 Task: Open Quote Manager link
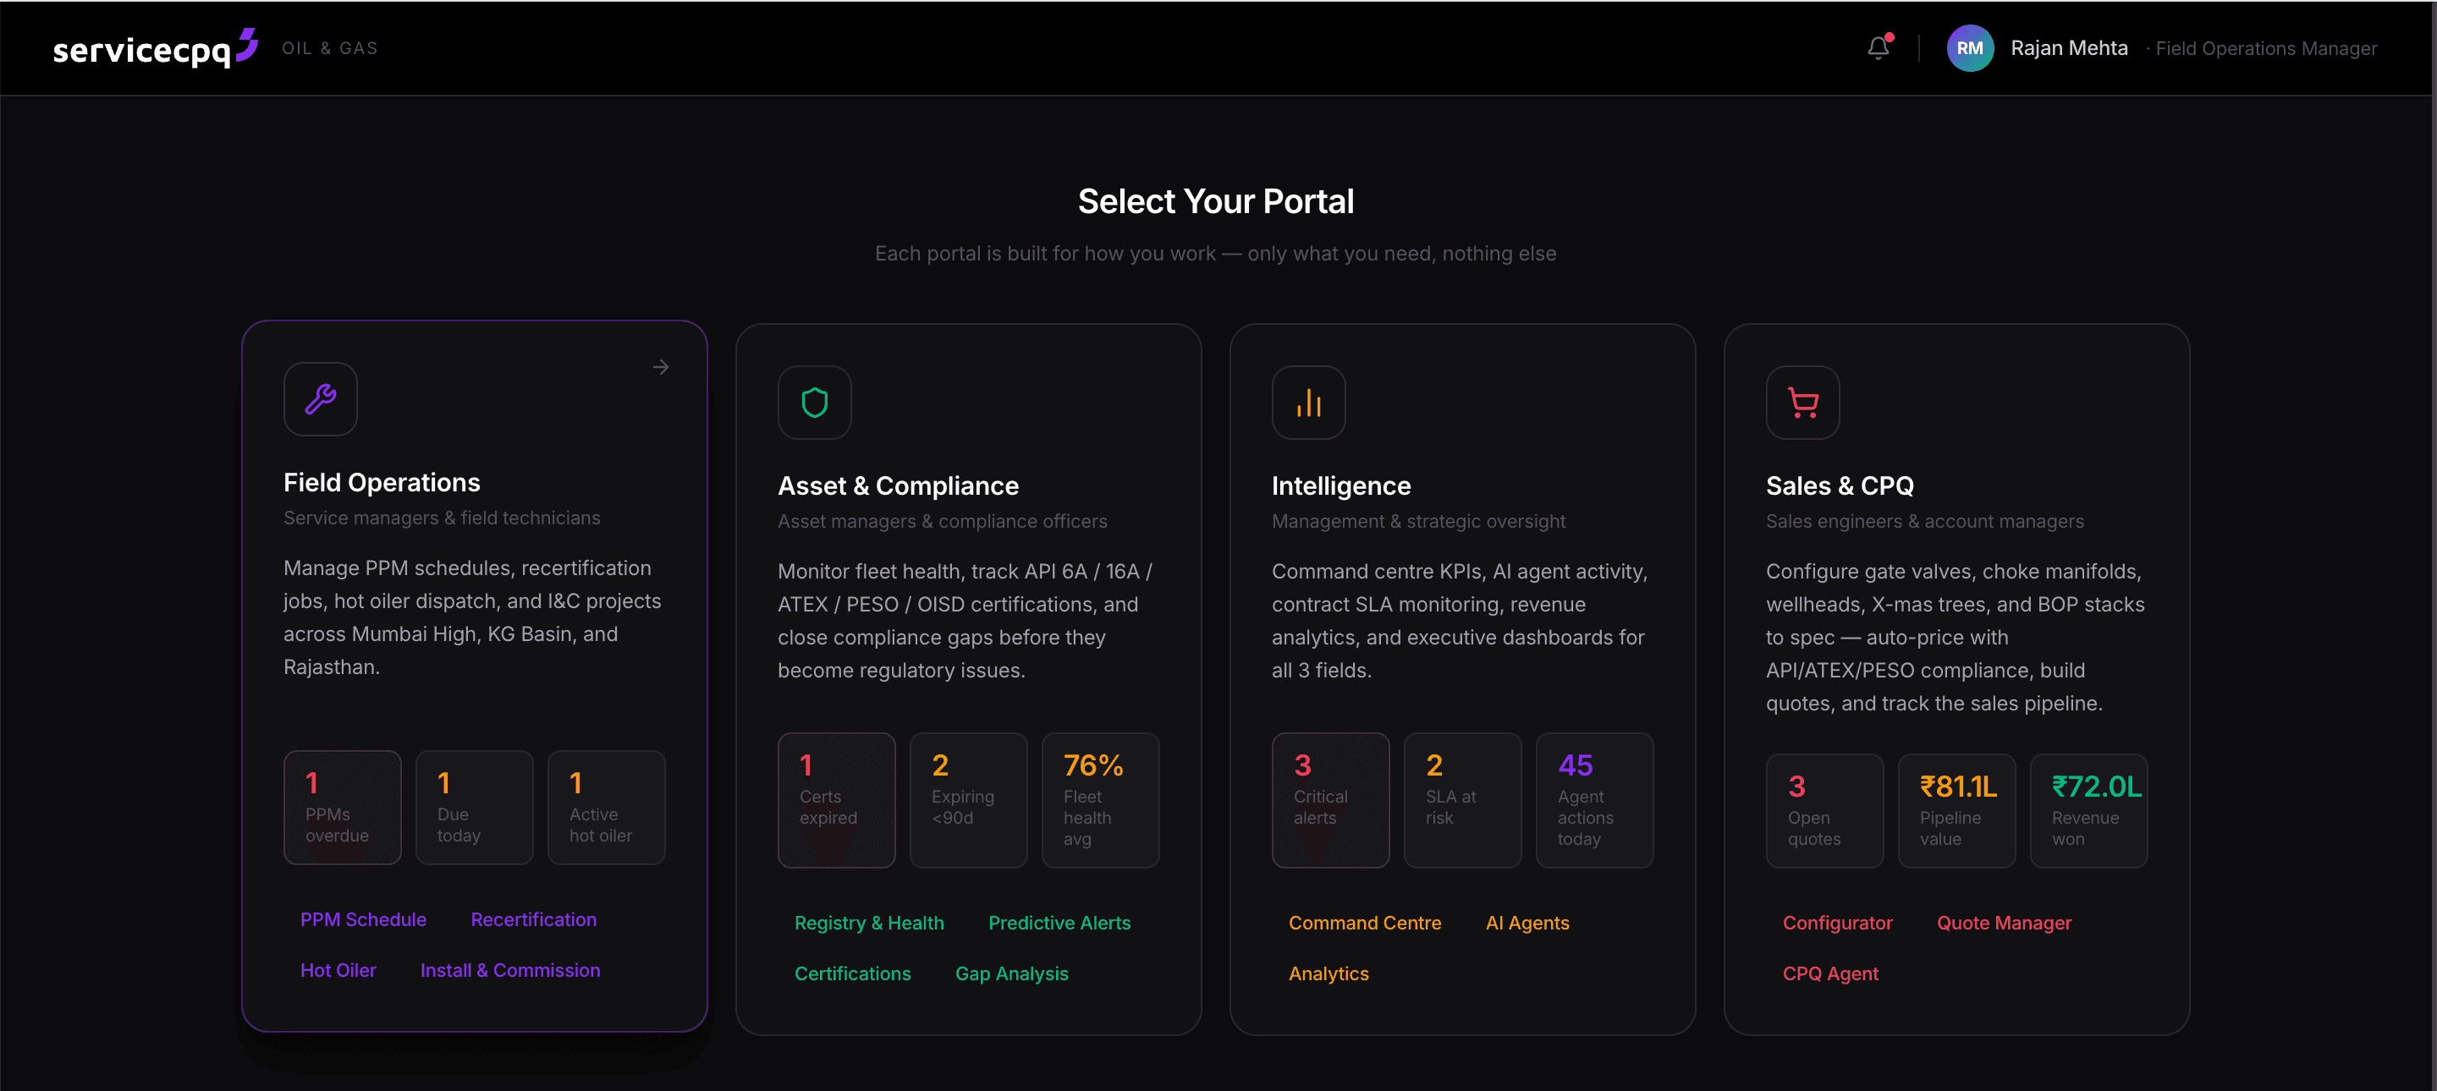point(2004,923)
